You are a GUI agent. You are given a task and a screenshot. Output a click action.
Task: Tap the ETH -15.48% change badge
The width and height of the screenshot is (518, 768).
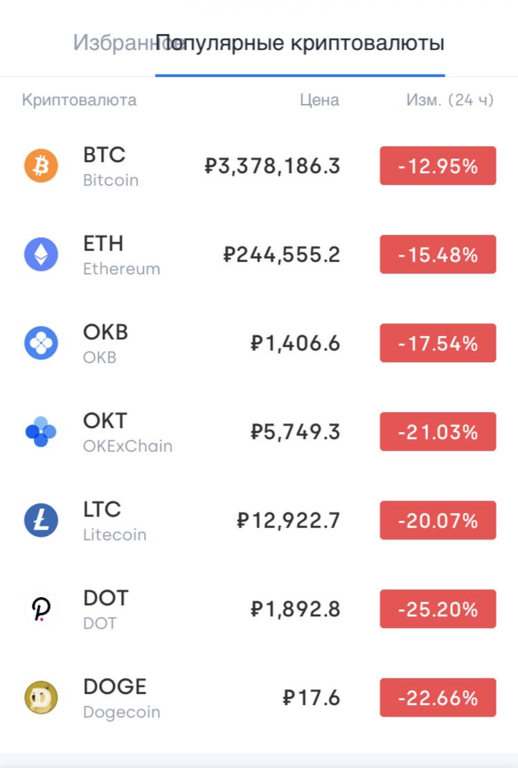pyautogui.click(x=438, y=254)
